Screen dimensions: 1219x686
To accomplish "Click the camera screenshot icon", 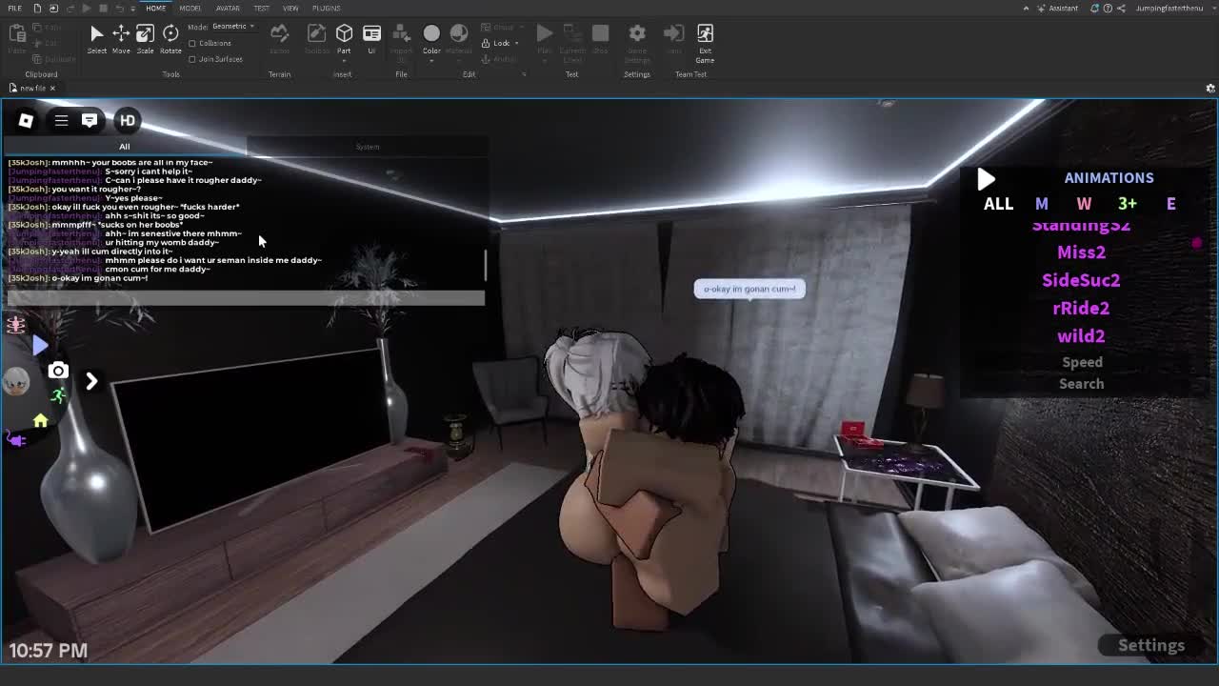I will [x=58, y=371].
